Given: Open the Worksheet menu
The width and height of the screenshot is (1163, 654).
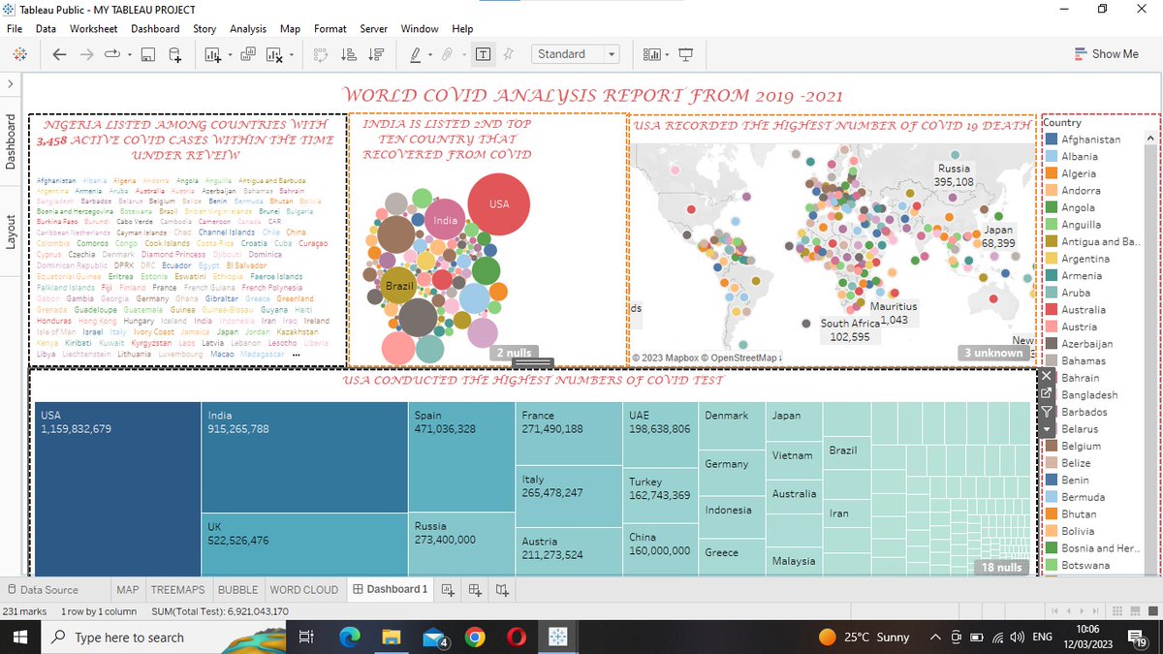Looking at the screenshot, I should tap(94, 29).
